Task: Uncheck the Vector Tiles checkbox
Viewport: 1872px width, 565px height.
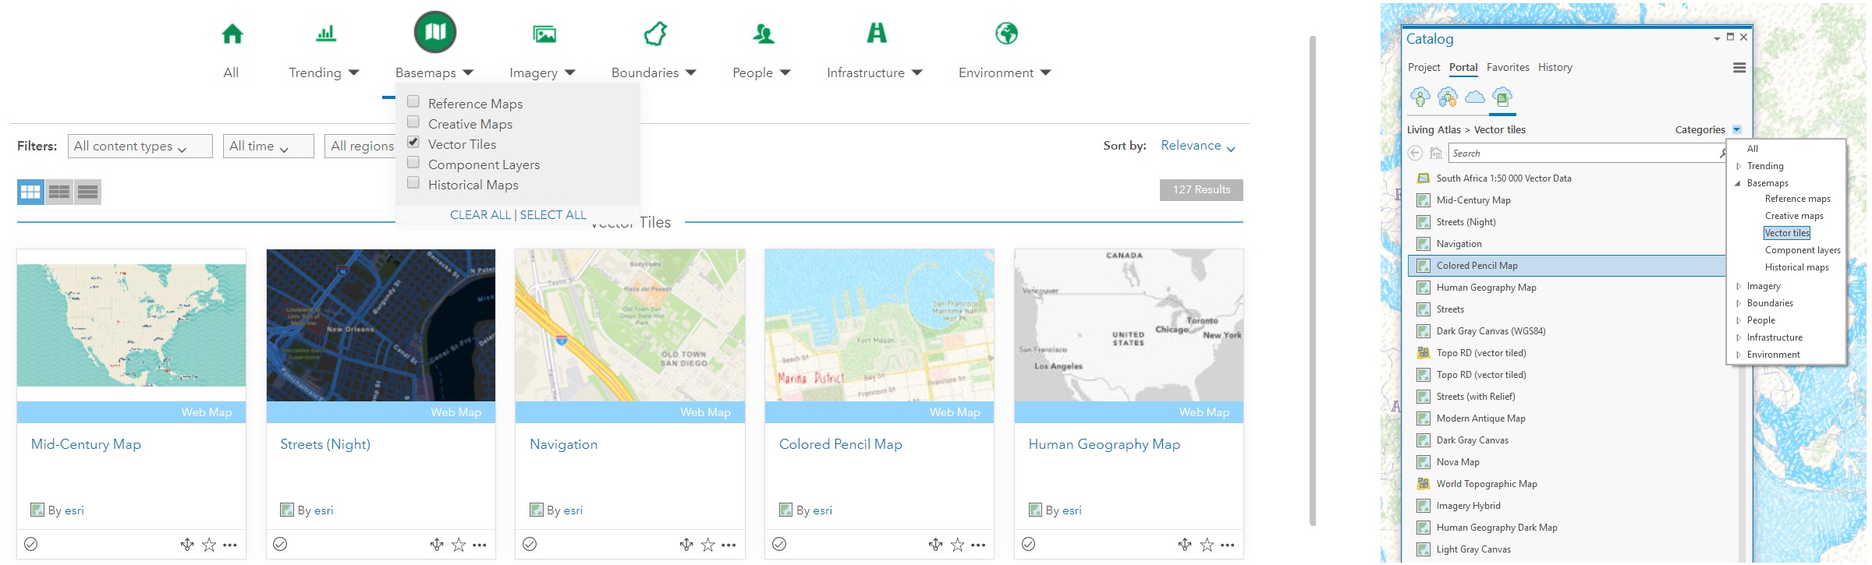Action: point(413,143)
